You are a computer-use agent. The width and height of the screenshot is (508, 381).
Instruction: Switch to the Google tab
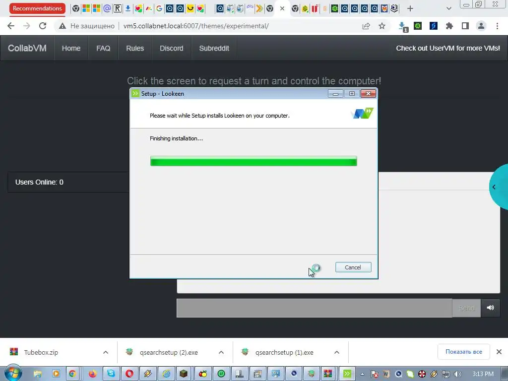pyautogui.click(x=159, y=8)
